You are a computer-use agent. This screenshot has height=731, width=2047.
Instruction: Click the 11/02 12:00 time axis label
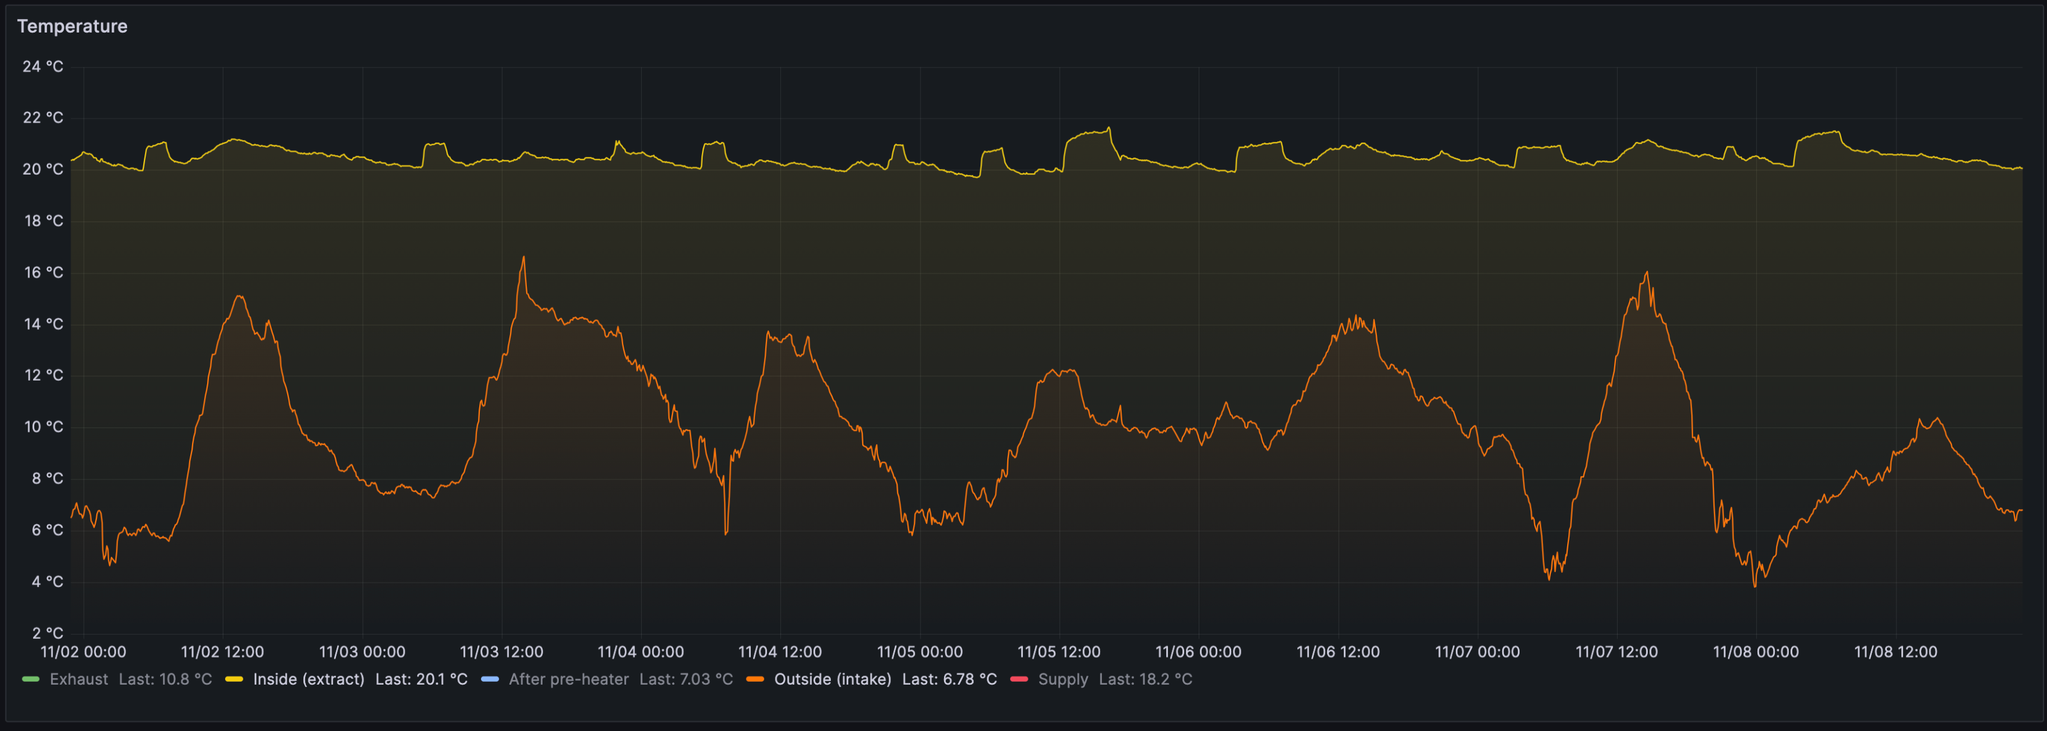(x=223, y=652)
